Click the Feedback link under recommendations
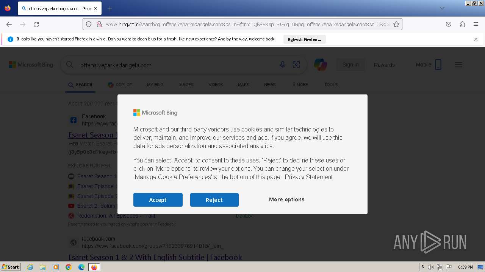This screenshot has height=272, width=485. coord(167,224)
